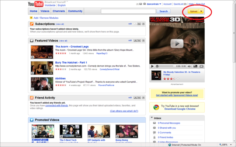Go to the Home tab
The height and width of the screenshot is (147, 236).
click(34, 11)
